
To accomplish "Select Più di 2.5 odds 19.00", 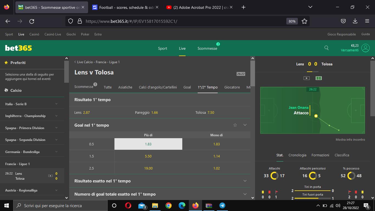I will 148,168.
